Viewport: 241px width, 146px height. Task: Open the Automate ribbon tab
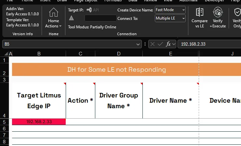pyautogui.click(x=188, y=1)
